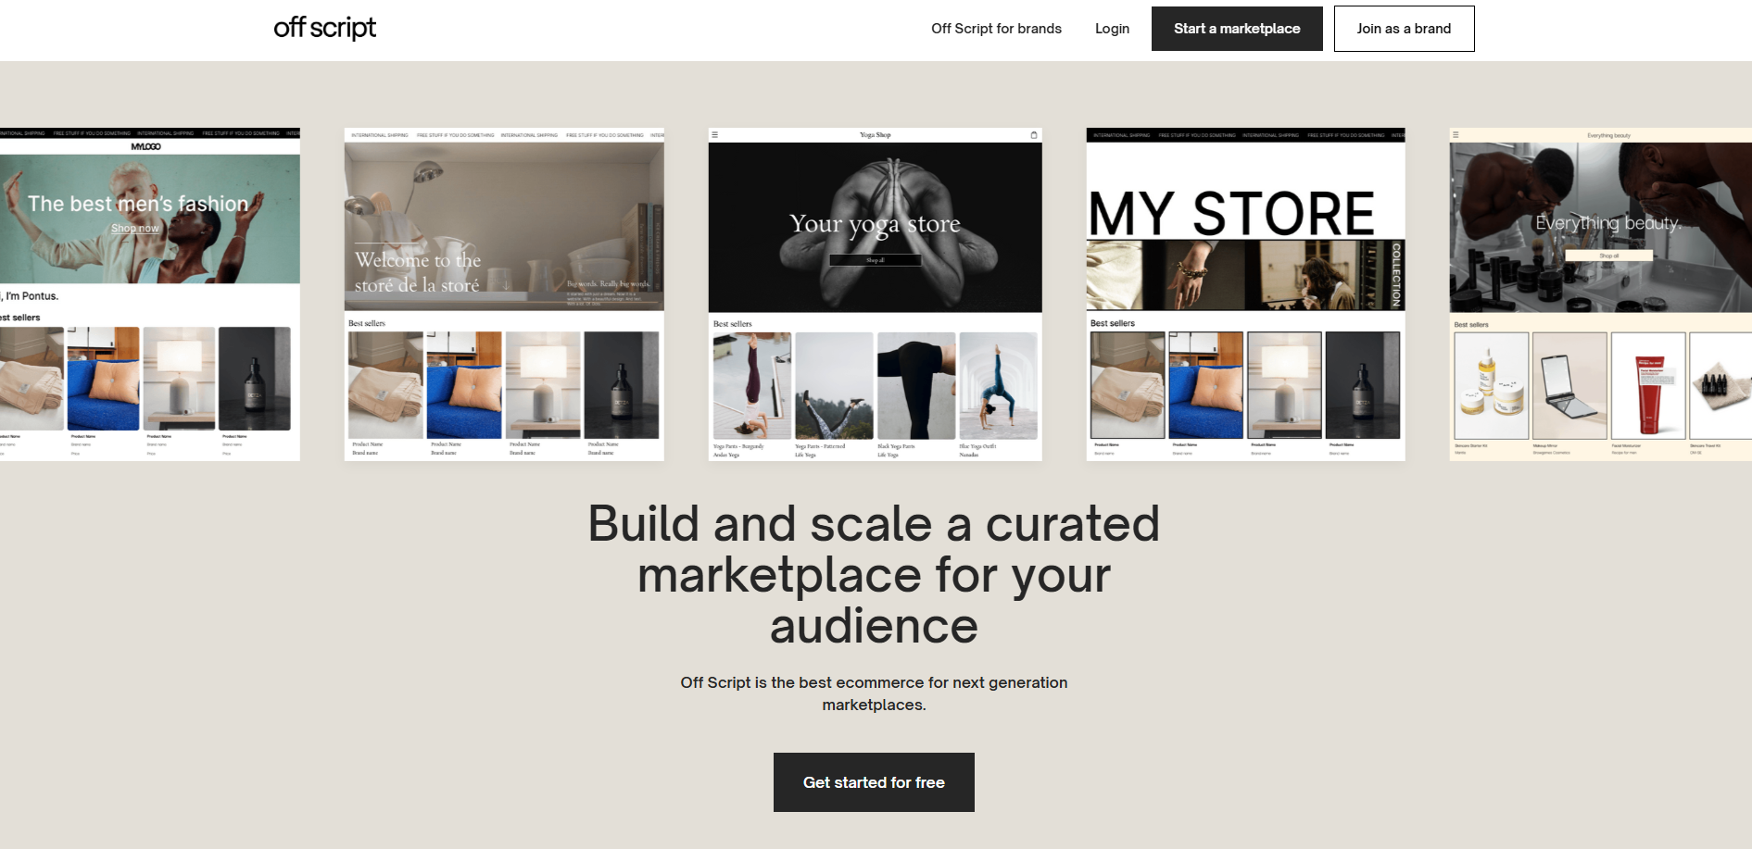Click the black bottle product in Welcome store
Viewport: 1752px width, 849px height.
(x=622, y=385)
